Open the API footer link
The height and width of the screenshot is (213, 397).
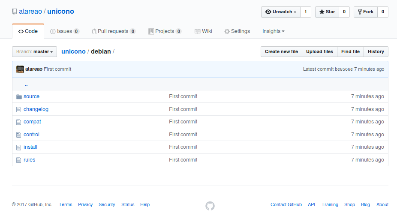311,204
